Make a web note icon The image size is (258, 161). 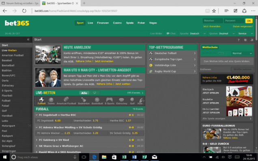coord(235,11)
